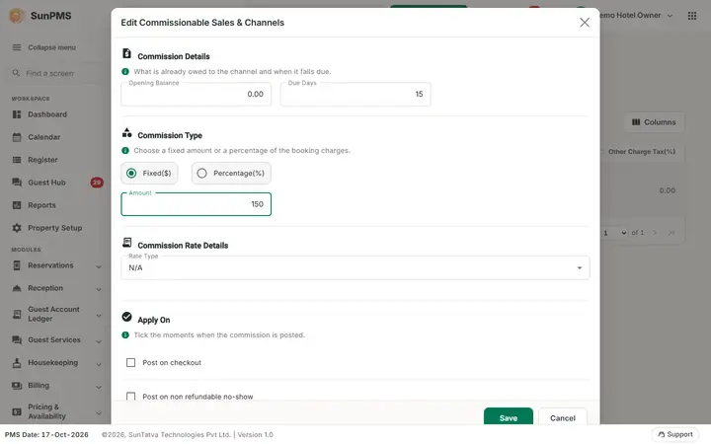The width and height of the screenshot is (711, 444).
Task: Click the SunPMS logo icon
Action: 17,16
